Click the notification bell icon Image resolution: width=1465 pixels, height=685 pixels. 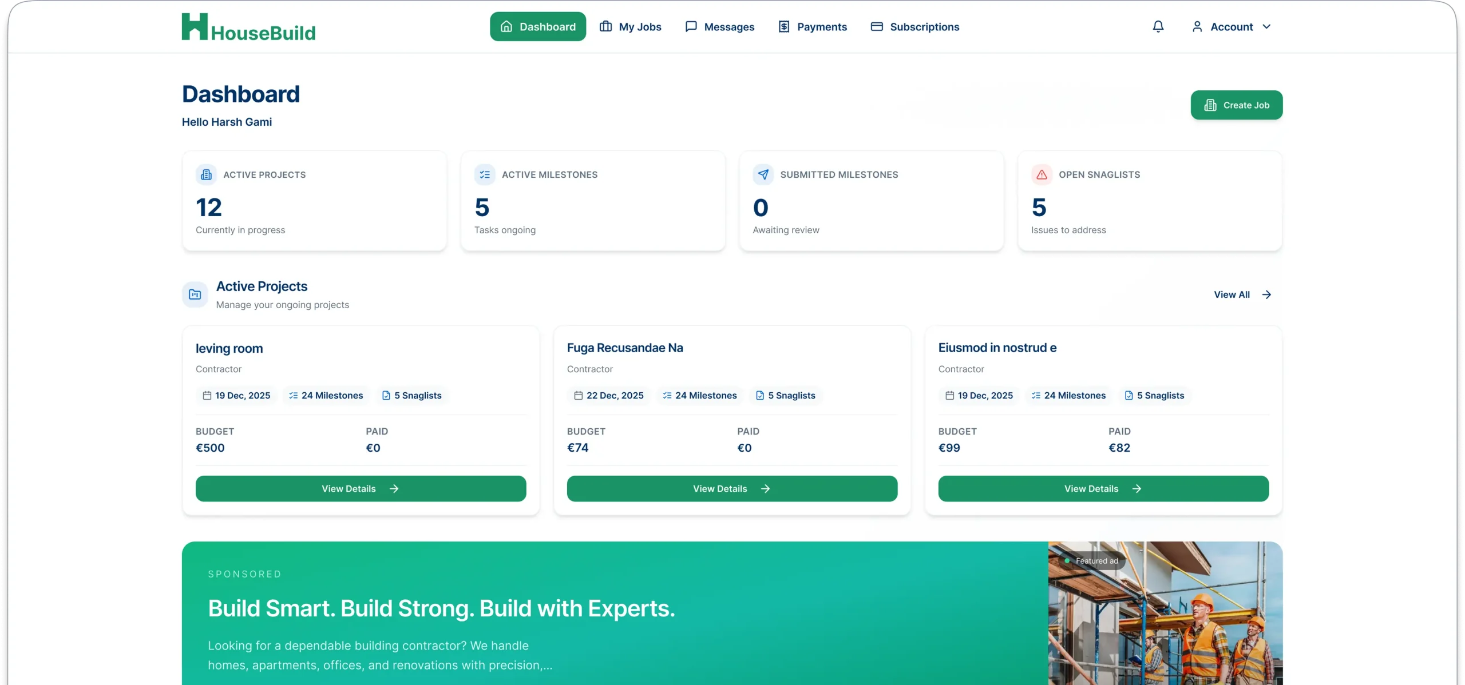[x=1158, y=26]
